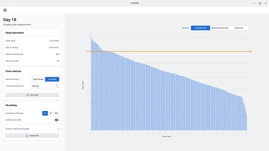This screenshot has height=151, width=269.
Task: Minimize the C.STUDIO window
Action: tap(254, 3)
